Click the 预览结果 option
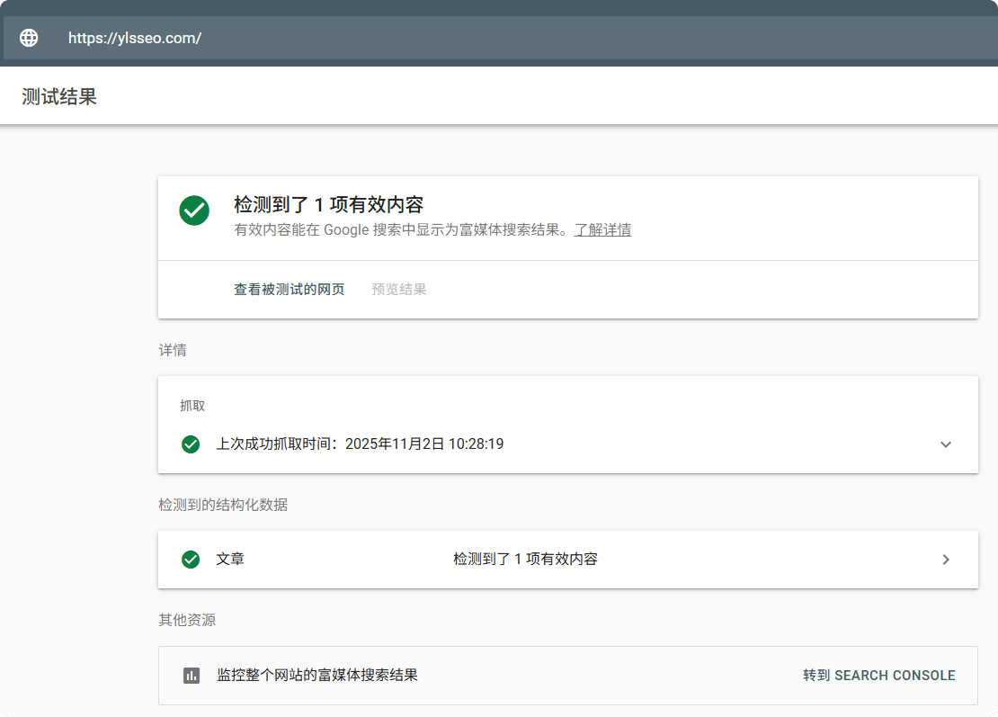The image size is (998, 717). point(397,289)
